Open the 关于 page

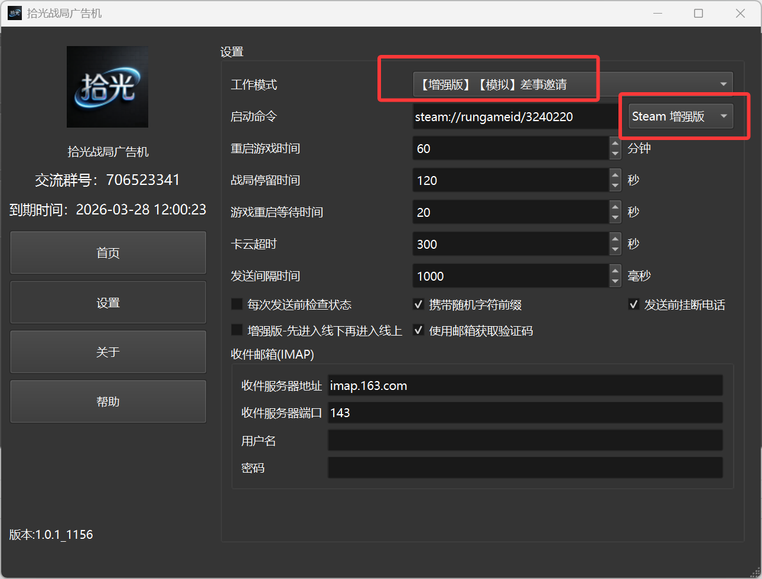point(108,352)
